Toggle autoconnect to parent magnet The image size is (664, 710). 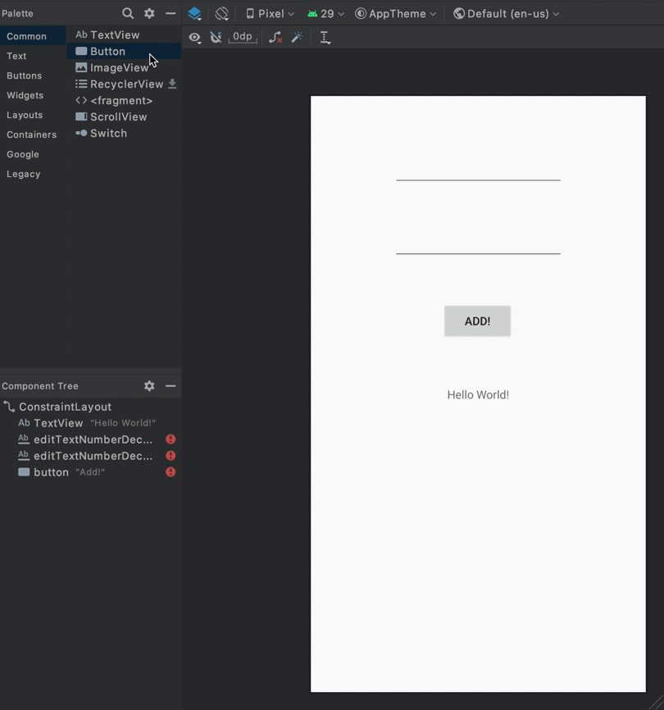pos(216,38)
